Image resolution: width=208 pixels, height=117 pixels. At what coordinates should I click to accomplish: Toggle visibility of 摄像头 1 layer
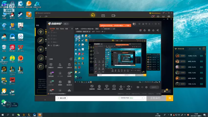[x=49, y=42]
